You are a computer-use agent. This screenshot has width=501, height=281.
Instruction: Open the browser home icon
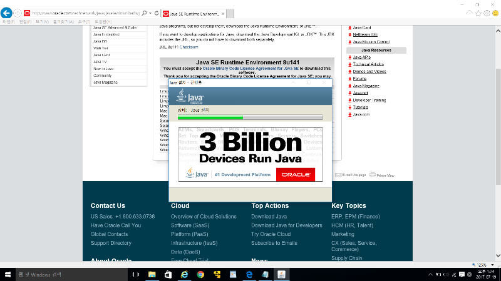469,13
